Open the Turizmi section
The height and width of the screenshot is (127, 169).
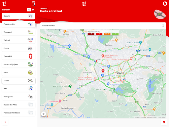pyautogui.click(x=18, y=40)
